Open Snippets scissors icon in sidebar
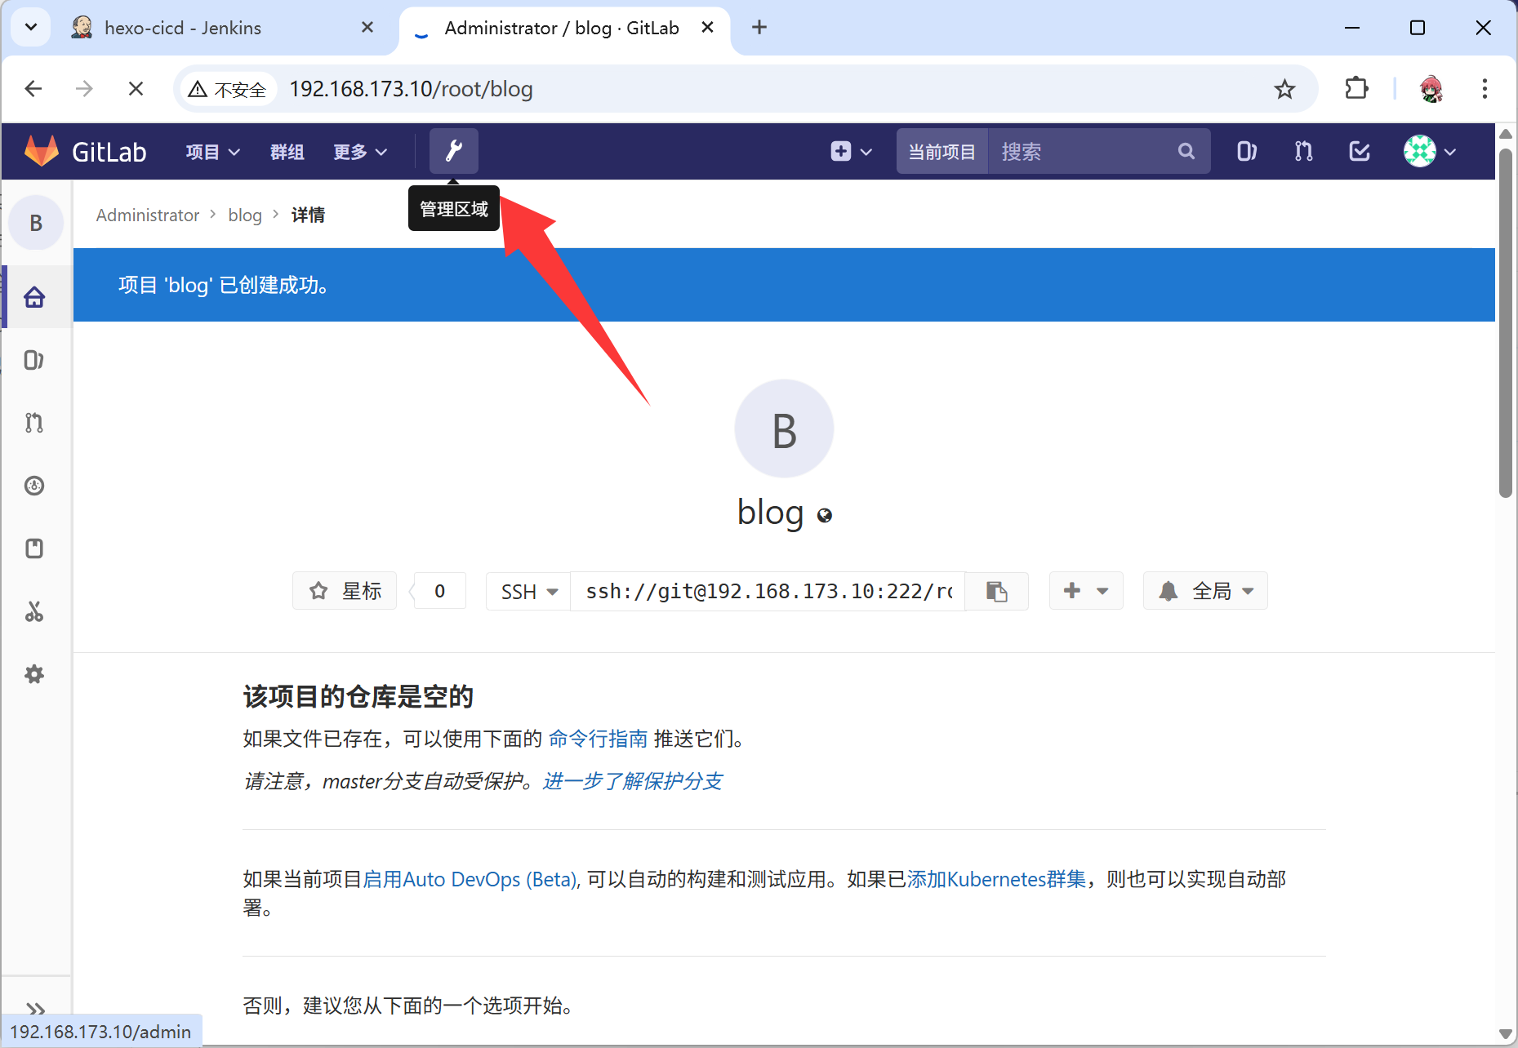 (34, 611)
